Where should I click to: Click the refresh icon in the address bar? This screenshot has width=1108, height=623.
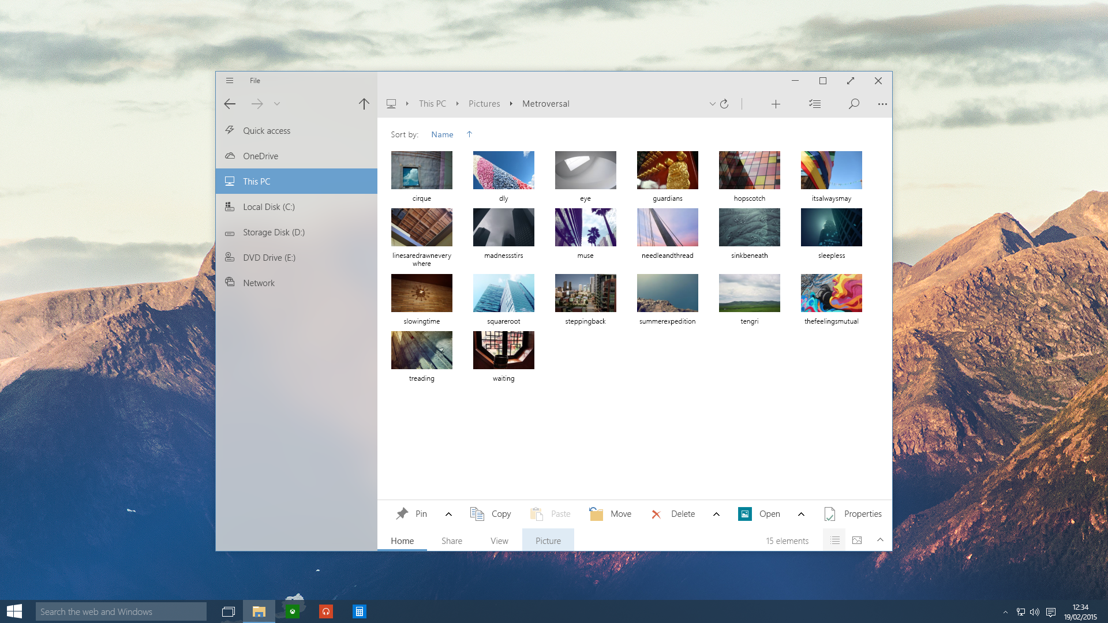tap(724, 104)
